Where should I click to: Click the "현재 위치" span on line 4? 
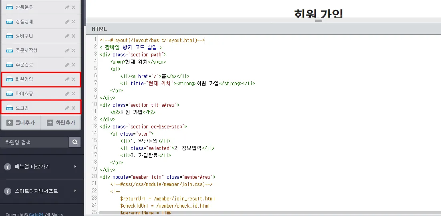[x=138, y=62]
